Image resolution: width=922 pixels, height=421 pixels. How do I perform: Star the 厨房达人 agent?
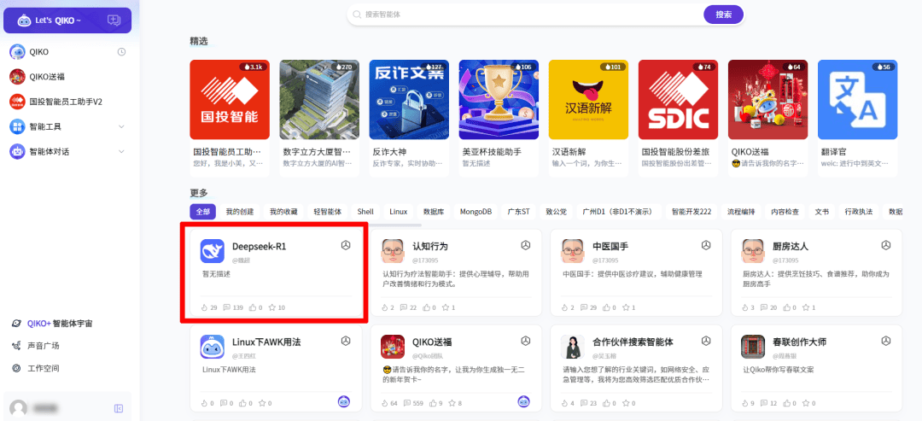(x=806, y=307)
